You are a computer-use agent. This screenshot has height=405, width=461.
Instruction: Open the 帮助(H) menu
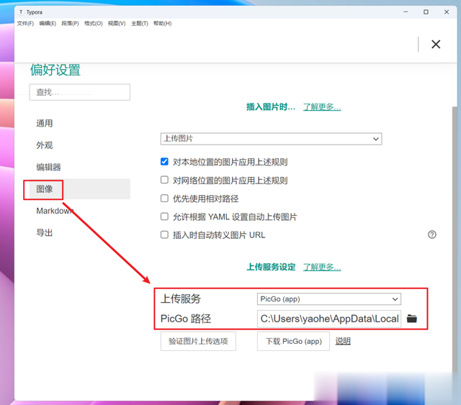[x=162, y=24]
